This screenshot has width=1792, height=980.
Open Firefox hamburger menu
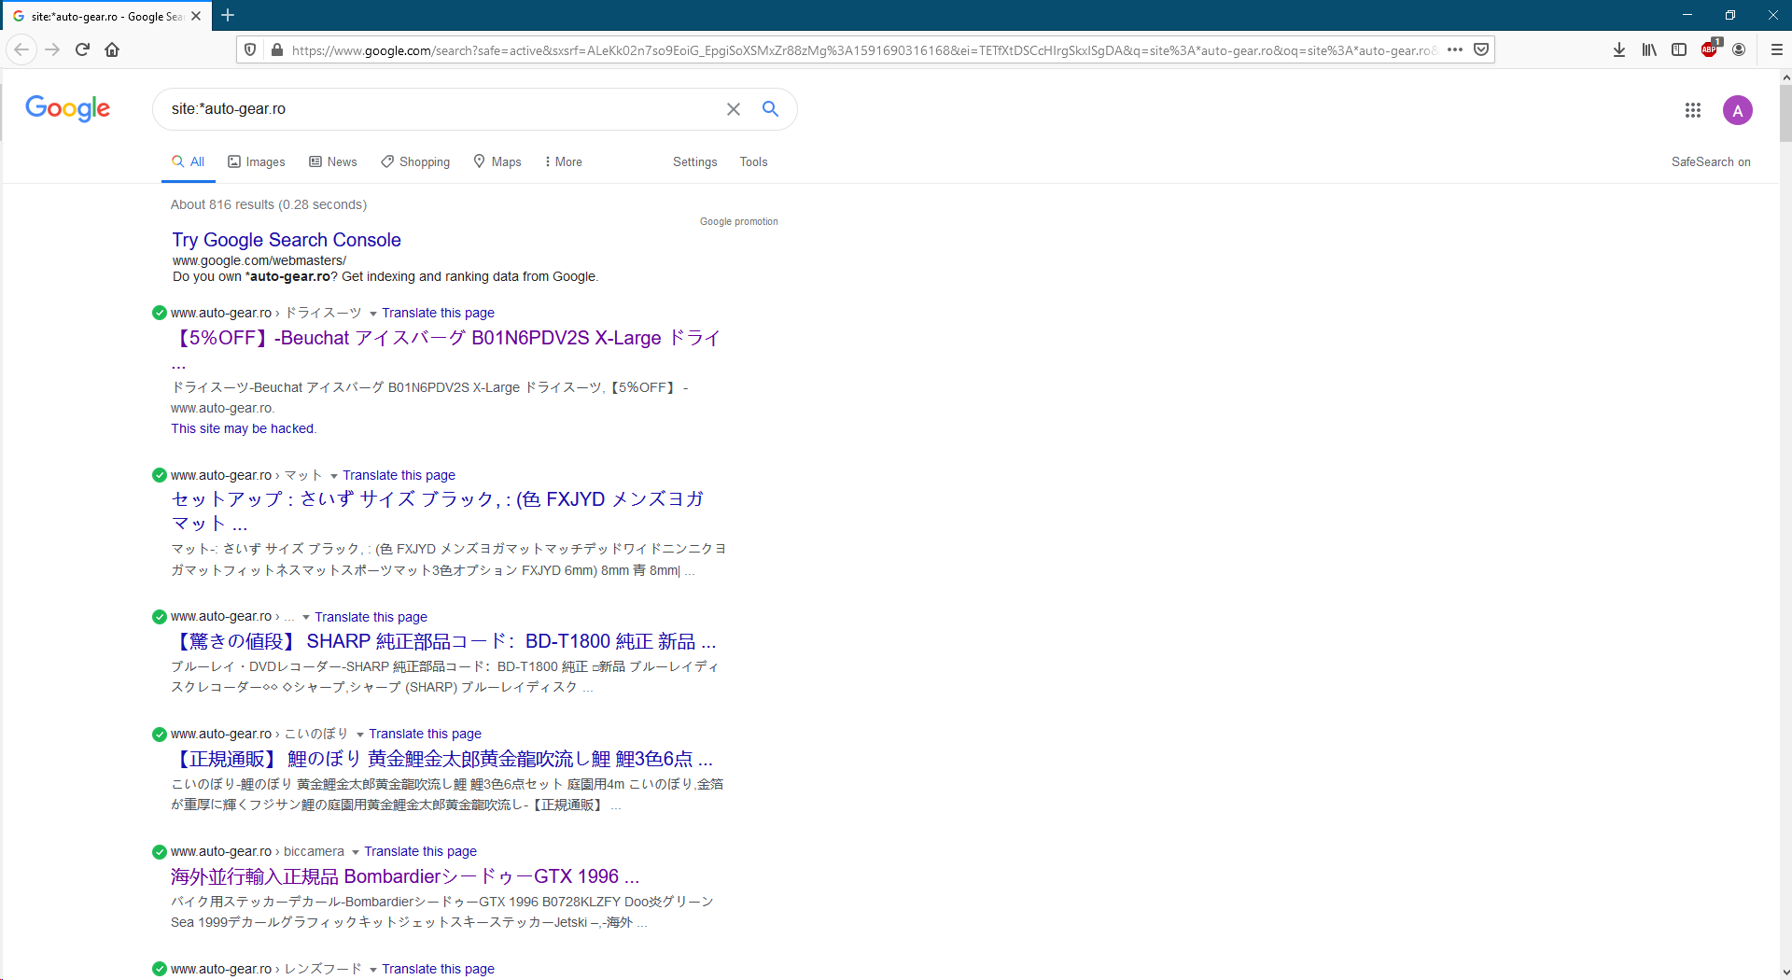coord(1777,49)
